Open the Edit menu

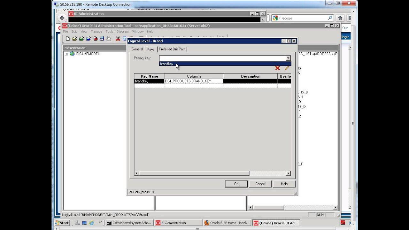tap(74, 31)
